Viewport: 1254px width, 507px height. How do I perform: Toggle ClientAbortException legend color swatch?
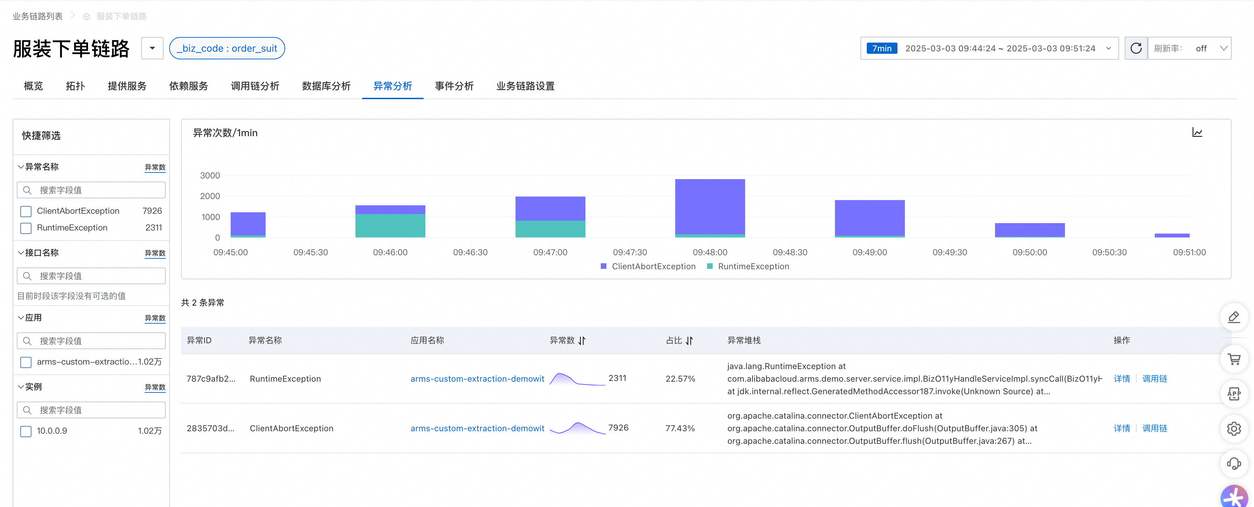604,266
